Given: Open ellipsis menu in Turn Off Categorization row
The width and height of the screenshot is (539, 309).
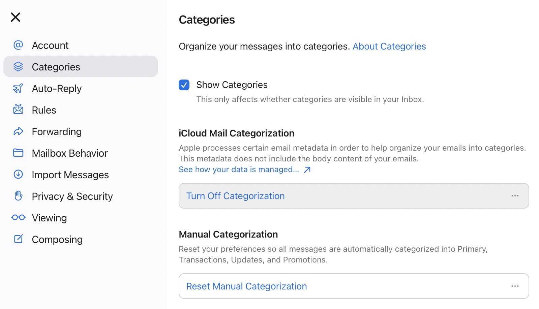Looking at the screenshot, I should 515,196.
